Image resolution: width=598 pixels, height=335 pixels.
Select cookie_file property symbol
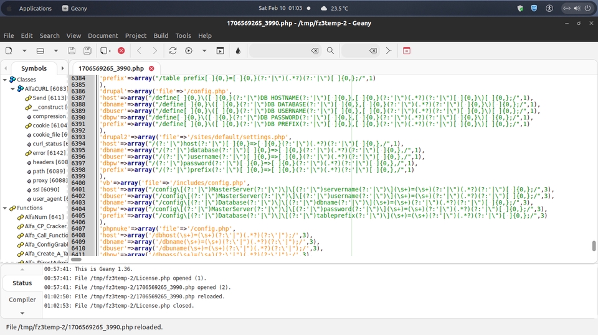50,134
